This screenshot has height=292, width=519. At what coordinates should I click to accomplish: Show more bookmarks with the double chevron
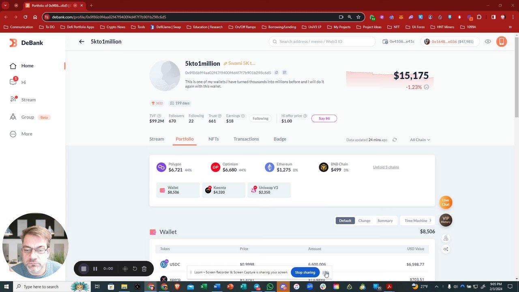click(510, 27)
